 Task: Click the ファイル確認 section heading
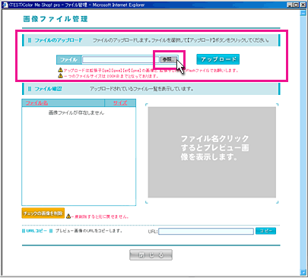48,89
